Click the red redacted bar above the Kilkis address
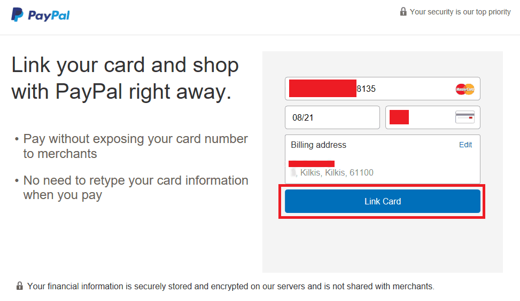The image size is (520, 301). pos(312,164)
